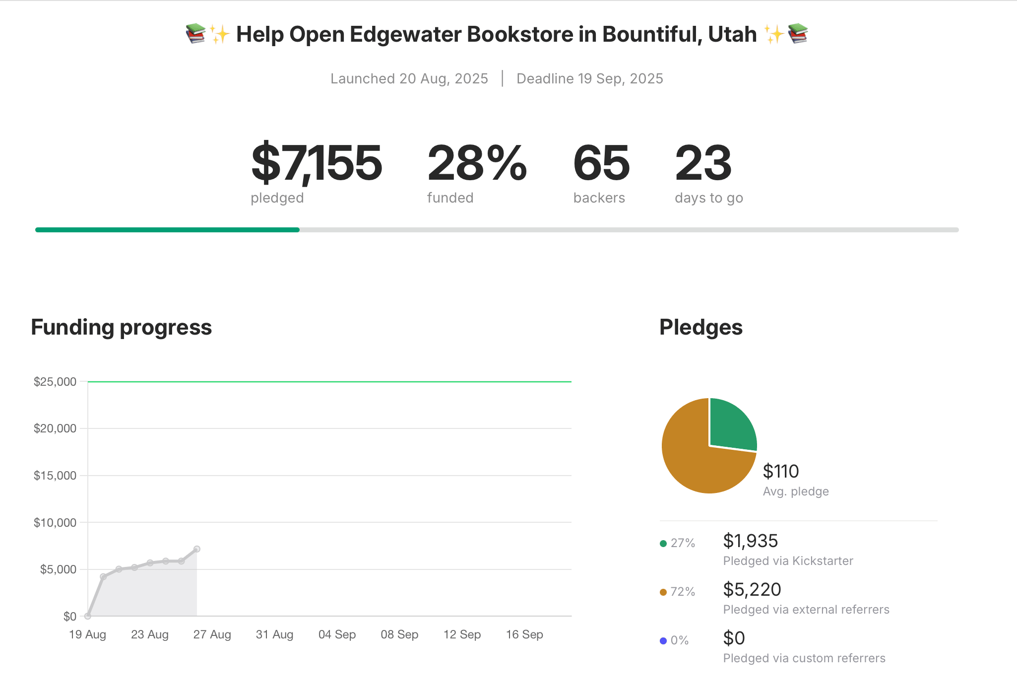Click the Deadline 19 Sep, 2025 text
Screen dimensions: 1017x698
590,78
